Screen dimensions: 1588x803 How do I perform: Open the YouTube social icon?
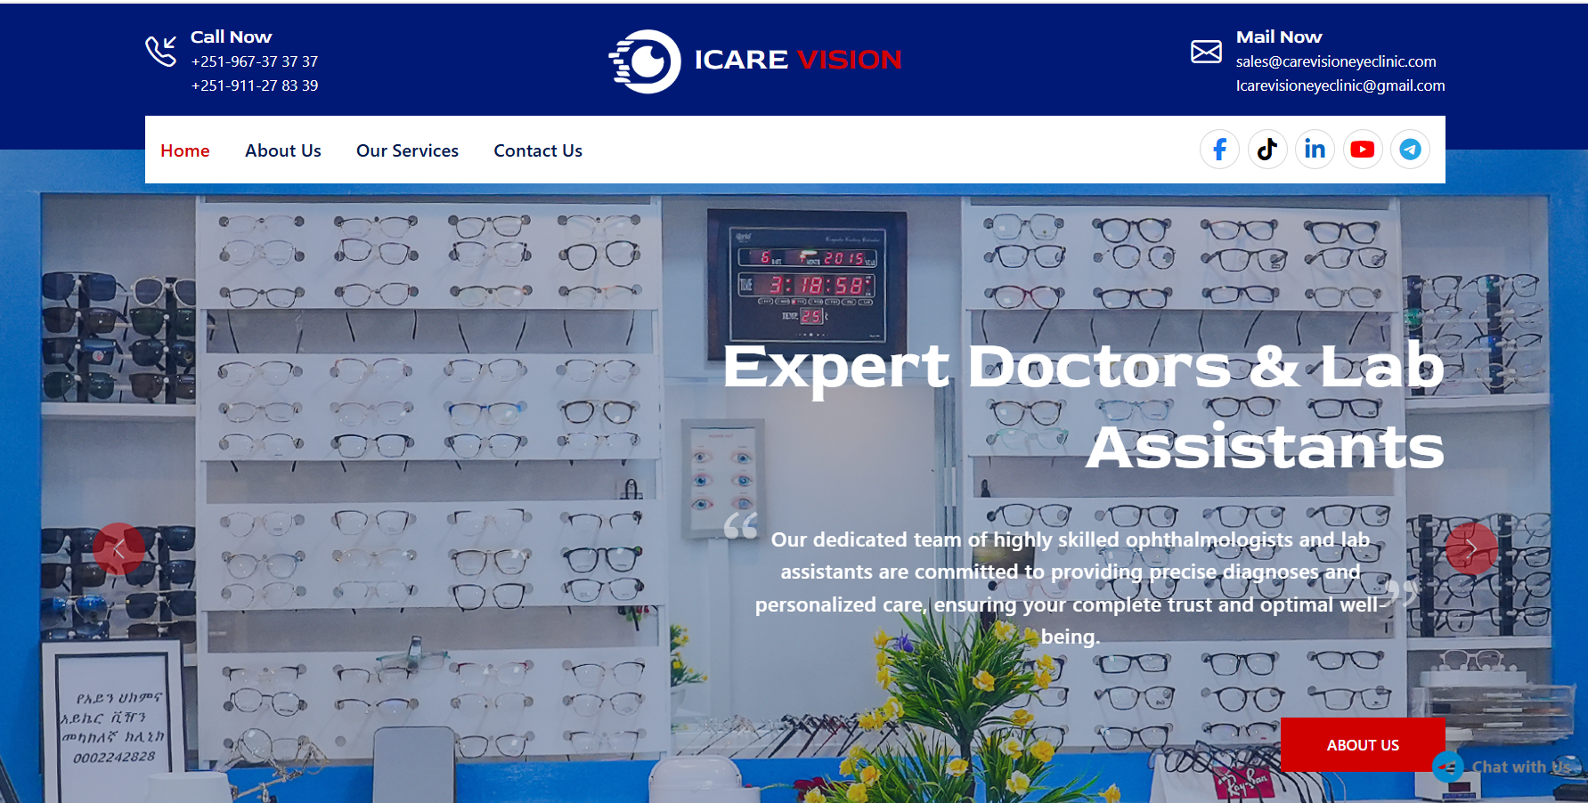(x=1362, y=150)
